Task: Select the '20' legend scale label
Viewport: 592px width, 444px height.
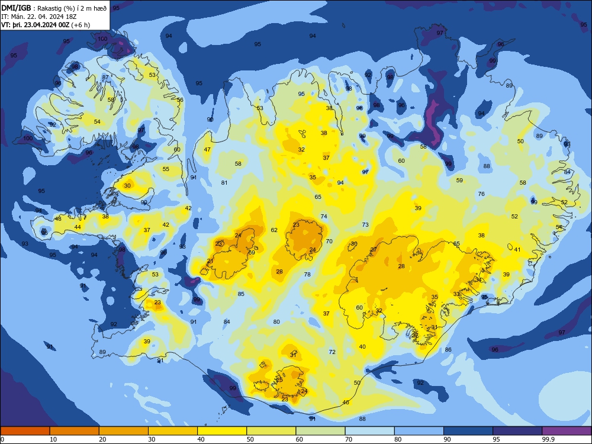Action: tap(102, 439)
